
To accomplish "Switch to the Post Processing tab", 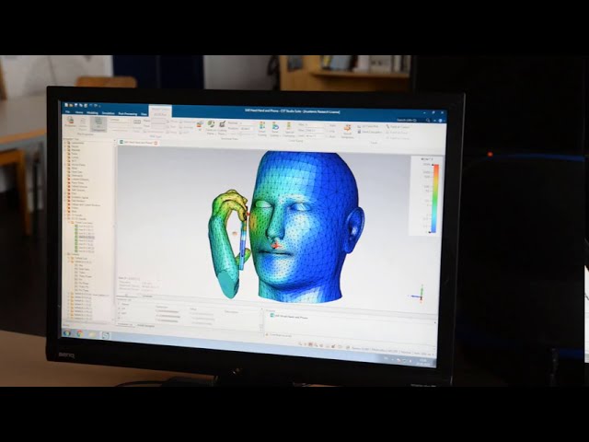I will [x=128, y=113].
